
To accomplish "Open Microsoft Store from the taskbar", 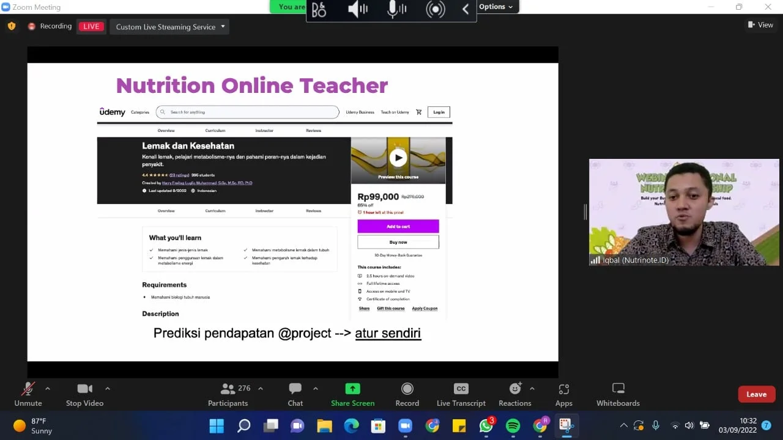I will coord(378,425).
